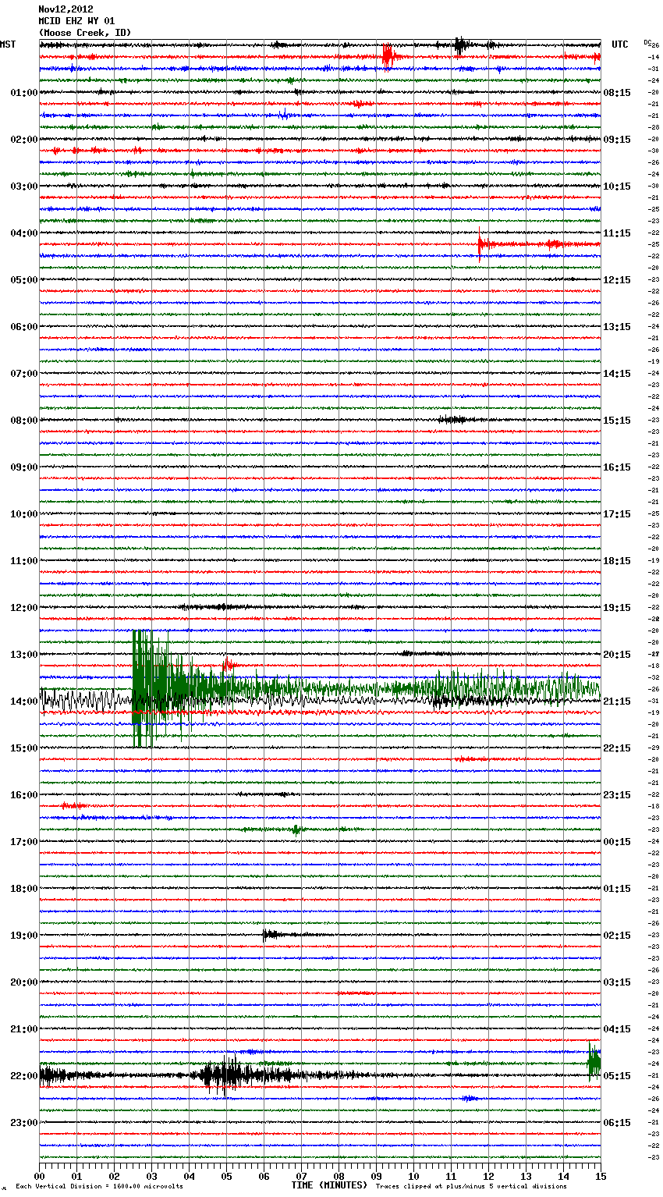Click the date label Nov12,2012
This screenshot has height=1197, width=663.
coord(66,9)
